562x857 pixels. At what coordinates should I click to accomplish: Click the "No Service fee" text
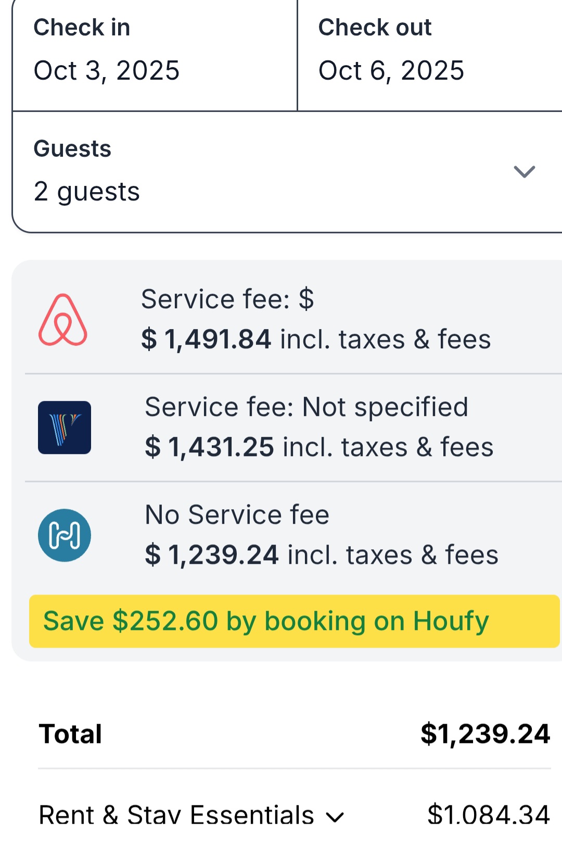click(x=237, y=515)
